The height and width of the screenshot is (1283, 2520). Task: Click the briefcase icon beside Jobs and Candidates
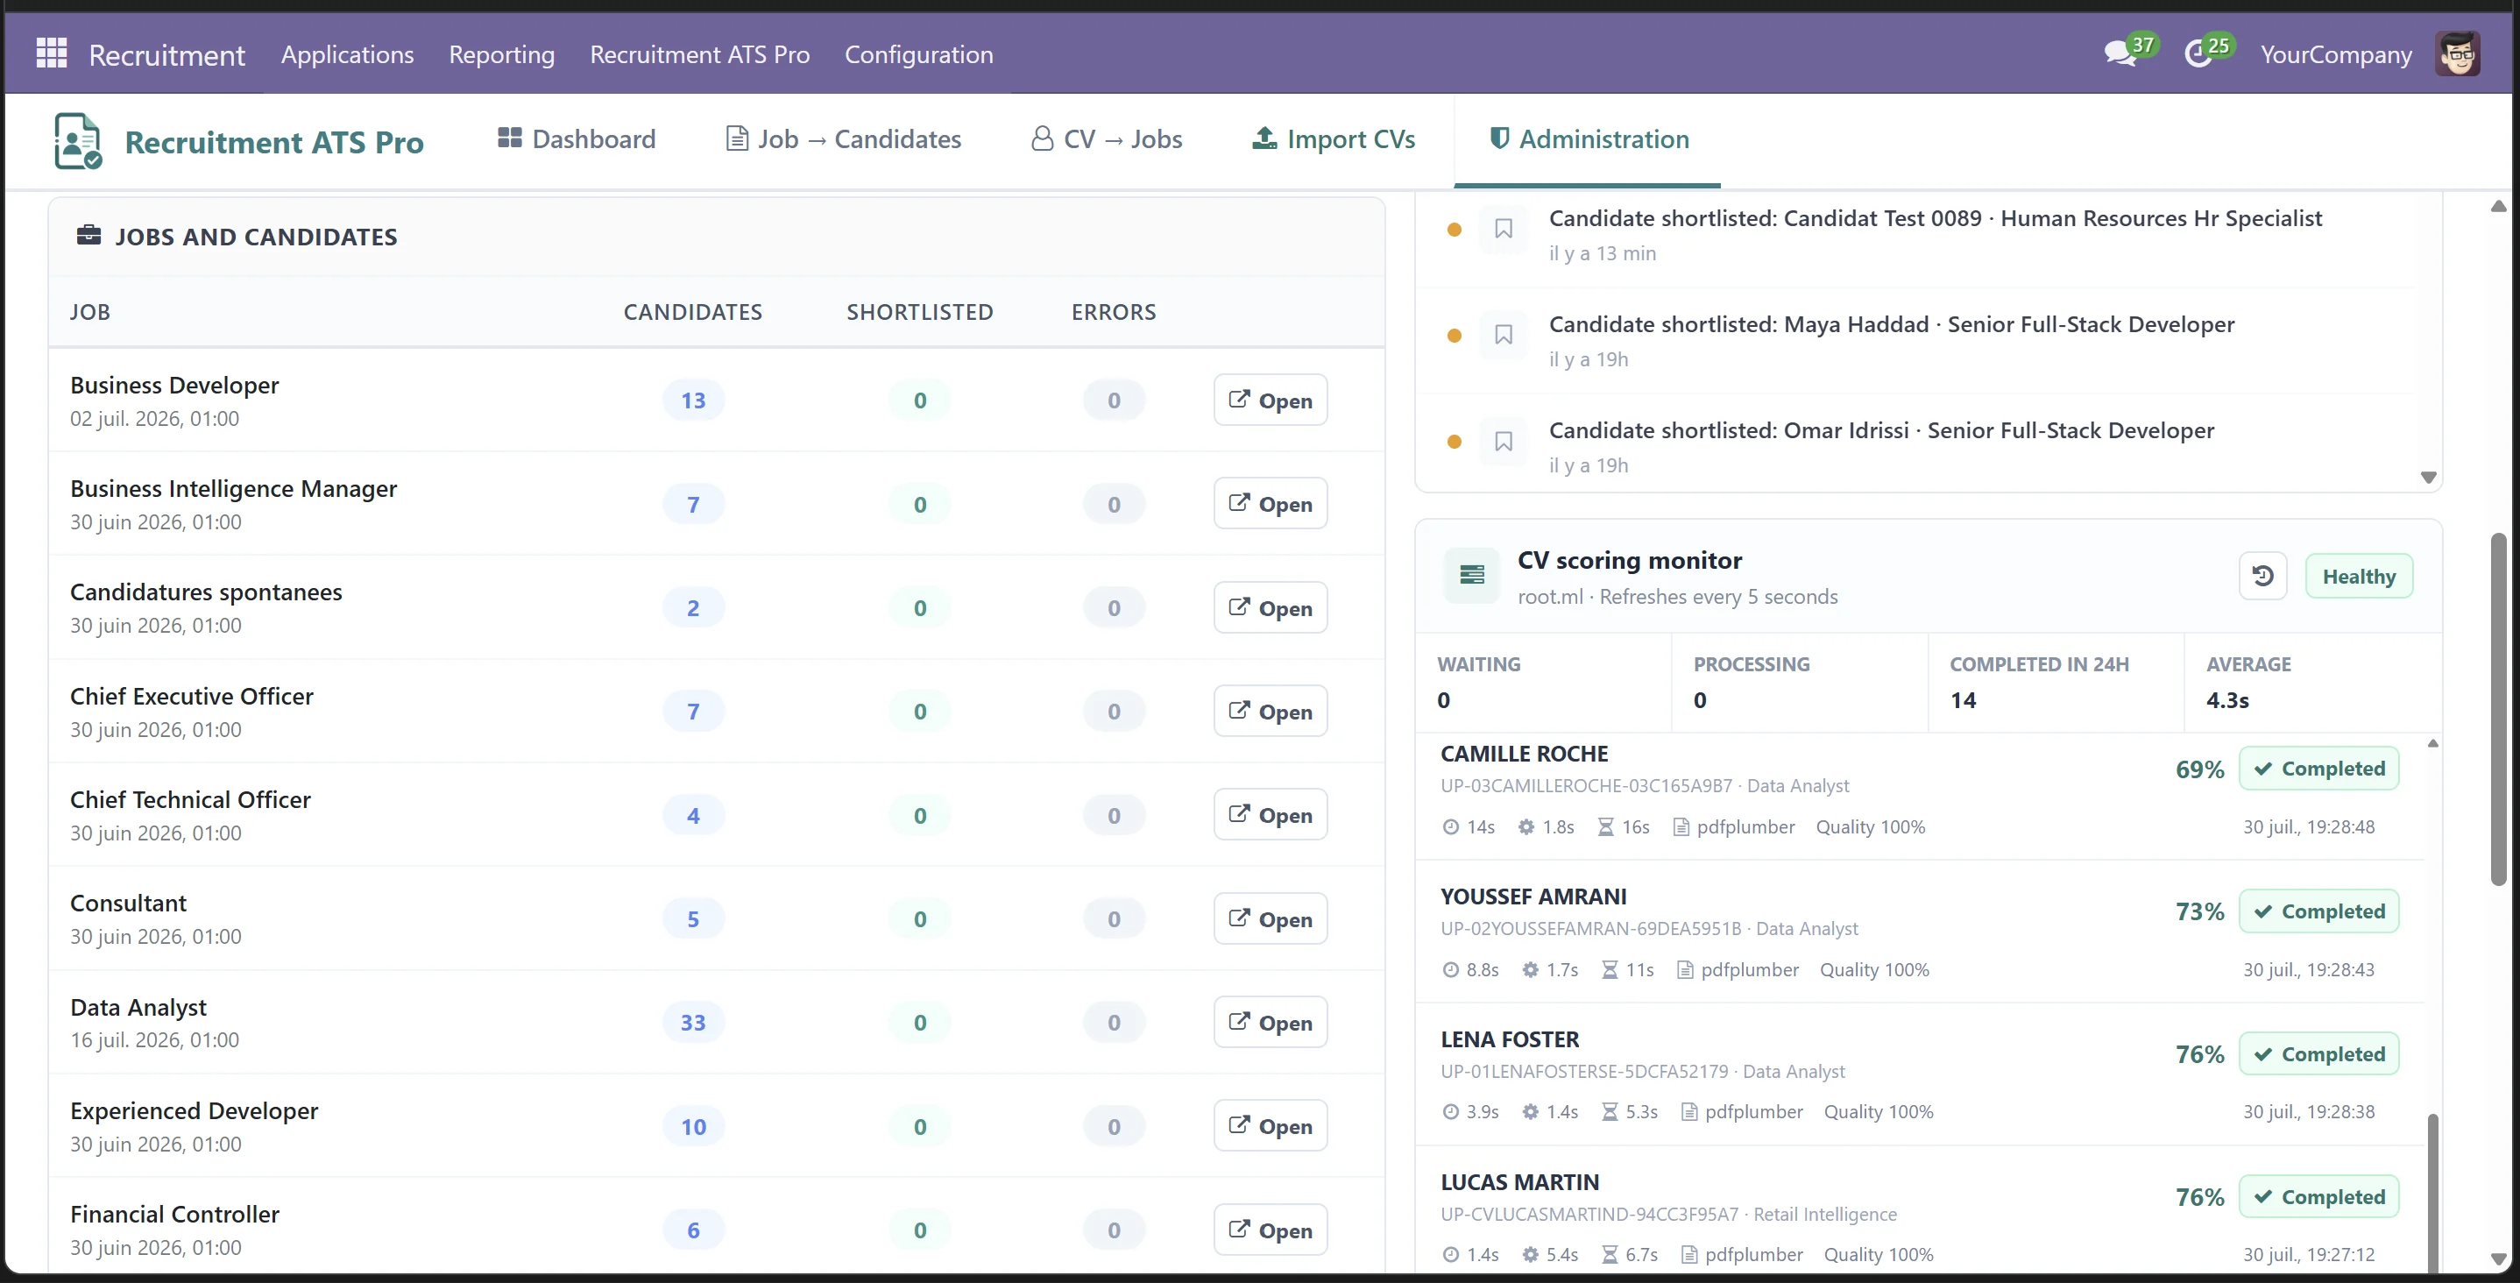[89, 236]
